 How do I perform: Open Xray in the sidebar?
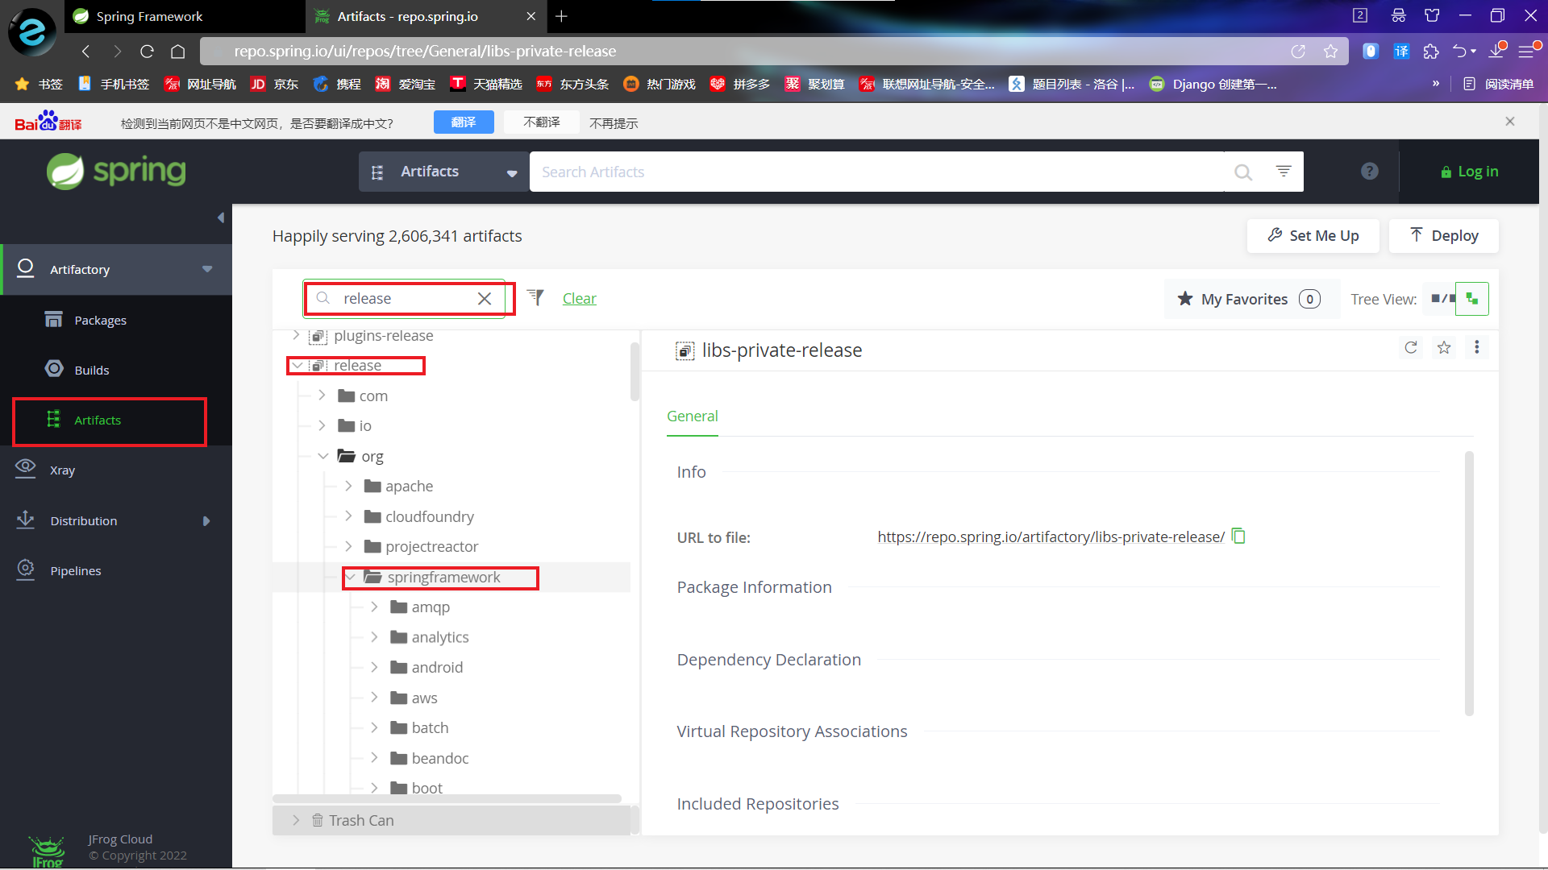pyautogui.click(x=62, y=470)
